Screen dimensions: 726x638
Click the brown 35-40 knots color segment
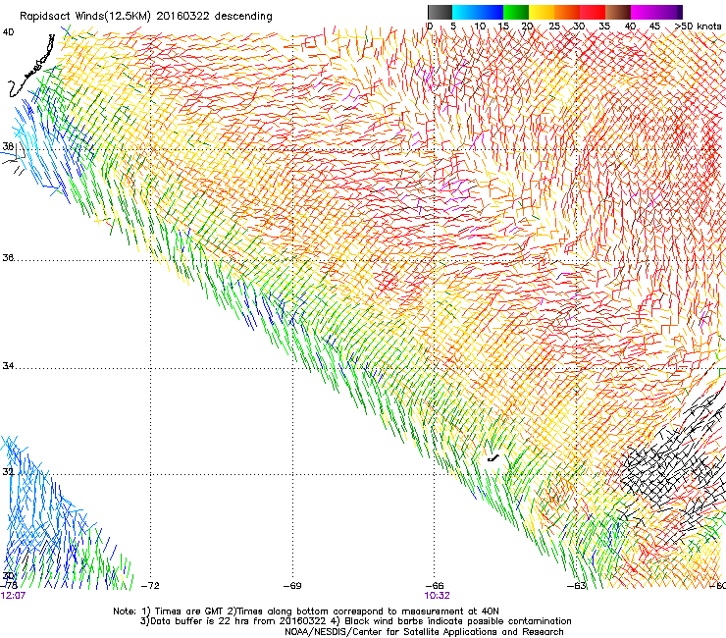pos(618,12)
